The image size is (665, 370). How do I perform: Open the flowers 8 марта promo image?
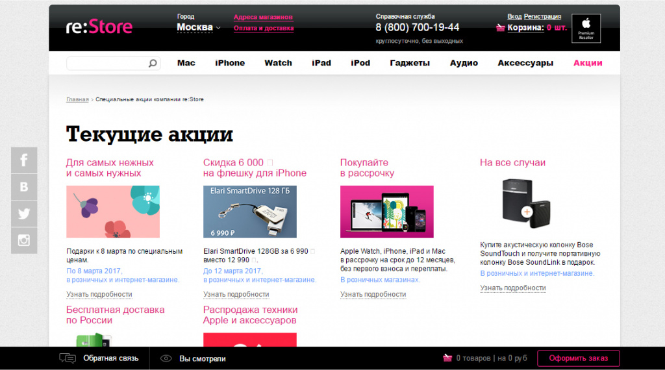click(x=113, y=212)
